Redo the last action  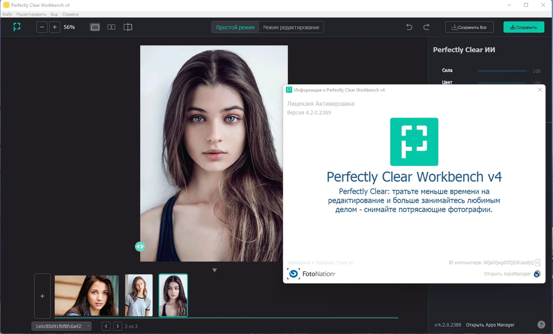point(426,27)
